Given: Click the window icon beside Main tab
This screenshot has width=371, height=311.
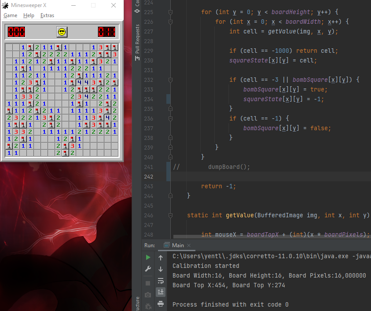Looking at the screenshot, I should (166, 245).
